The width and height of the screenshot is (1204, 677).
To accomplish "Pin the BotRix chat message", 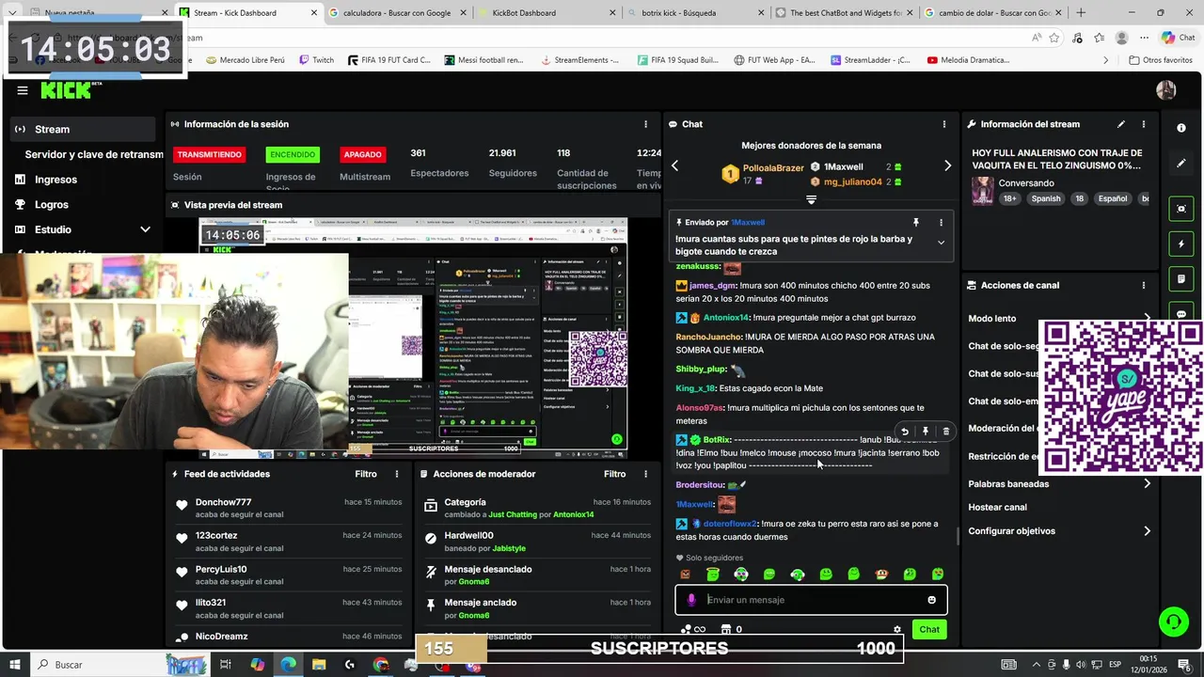I will pyautogui.click(x=926, y=432).
